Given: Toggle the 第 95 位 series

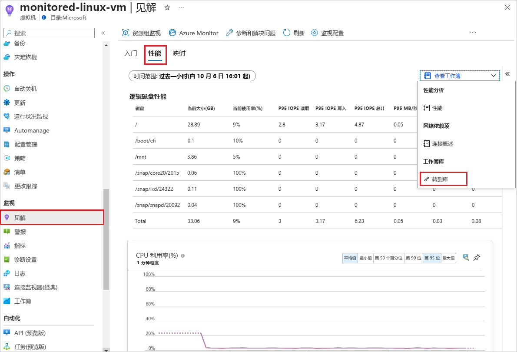Looking at the screenshot, I should point(432,258).
